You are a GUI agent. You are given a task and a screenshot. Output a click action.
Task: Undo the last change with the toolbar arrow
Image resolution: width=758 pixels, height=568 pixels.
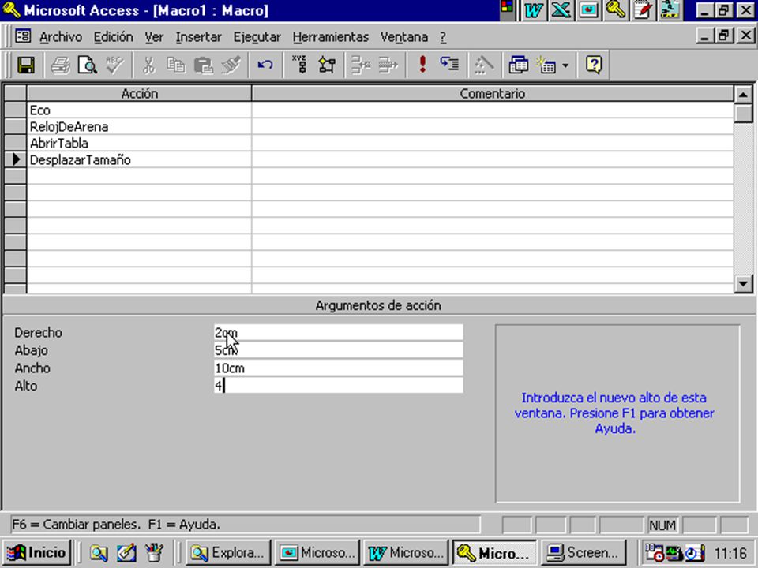[x=265, y=65]
